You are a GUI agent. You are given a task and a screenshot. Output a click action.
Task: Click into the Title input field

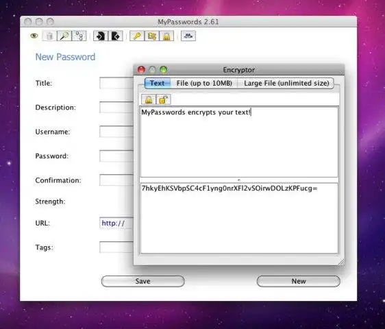point(116,83)
